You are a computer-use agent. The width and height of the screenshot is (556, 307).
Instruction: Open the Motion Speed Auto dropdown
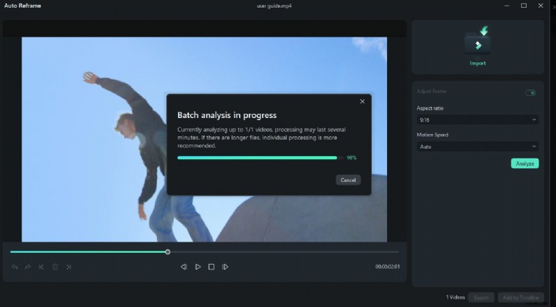tap(477, 147)
